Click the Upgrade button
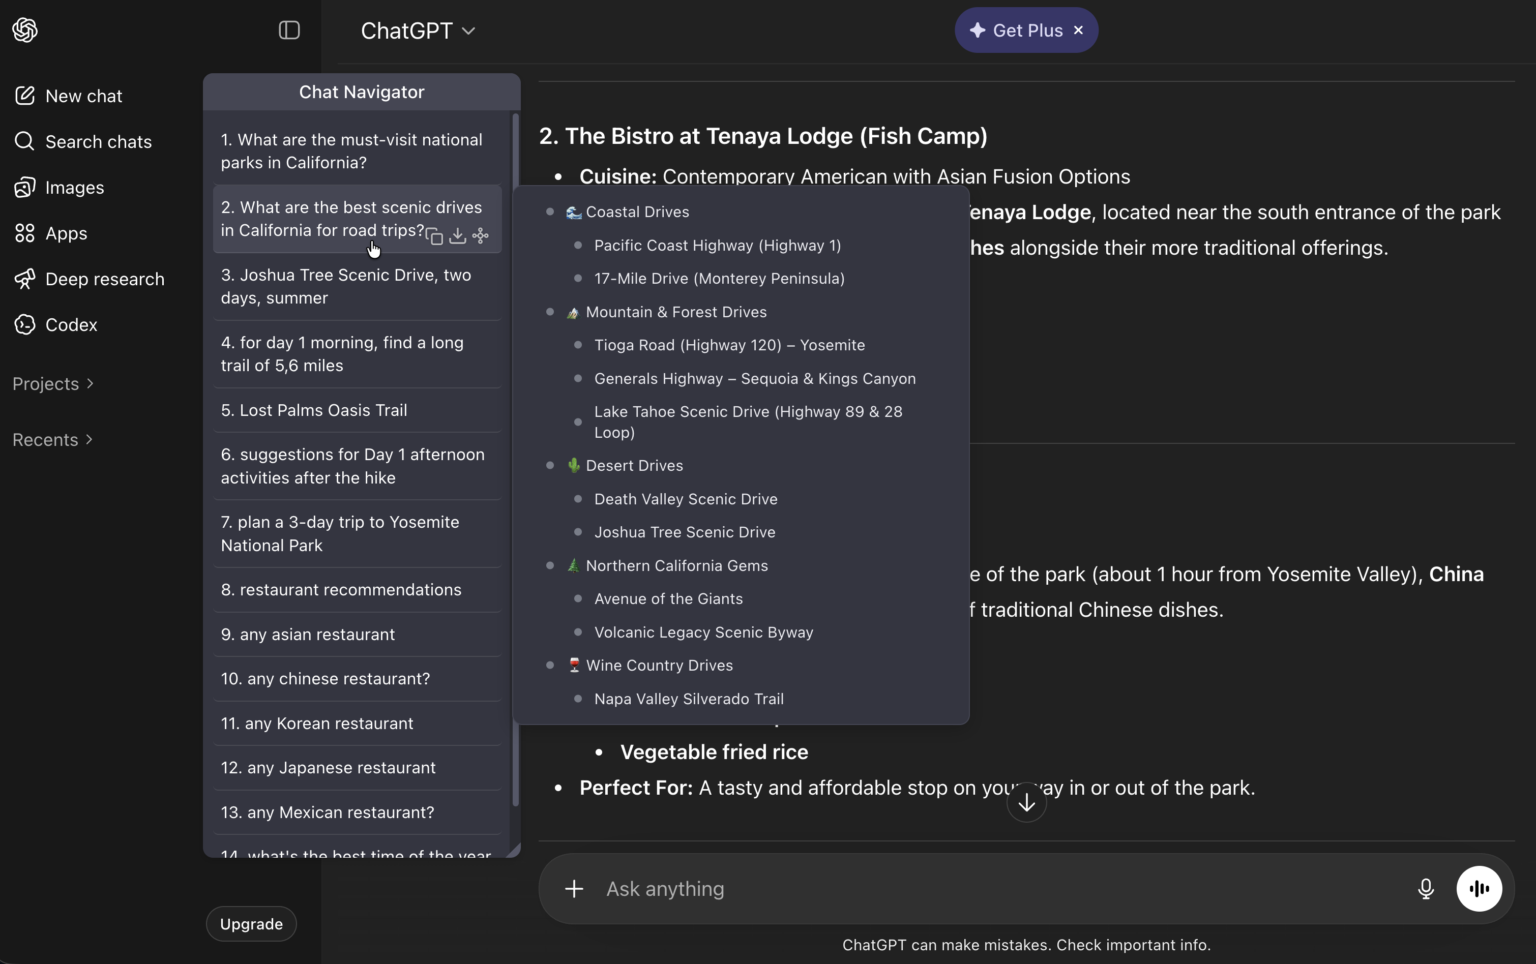The height and width of the screenshot is (964, 1536). click(251, 924)
